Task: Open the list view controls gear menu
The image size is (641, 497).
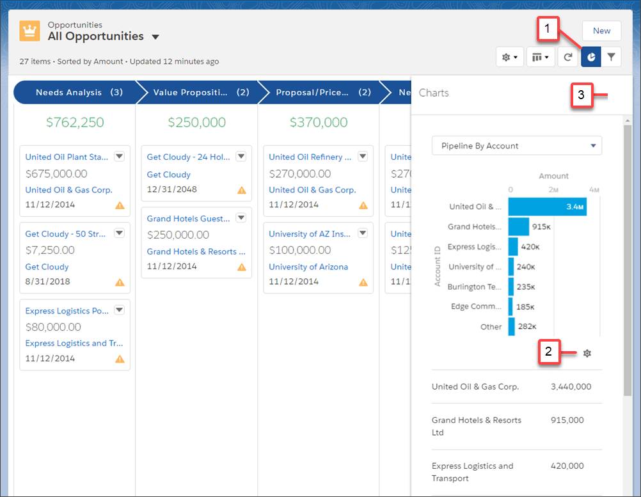Action: point(509,57)
